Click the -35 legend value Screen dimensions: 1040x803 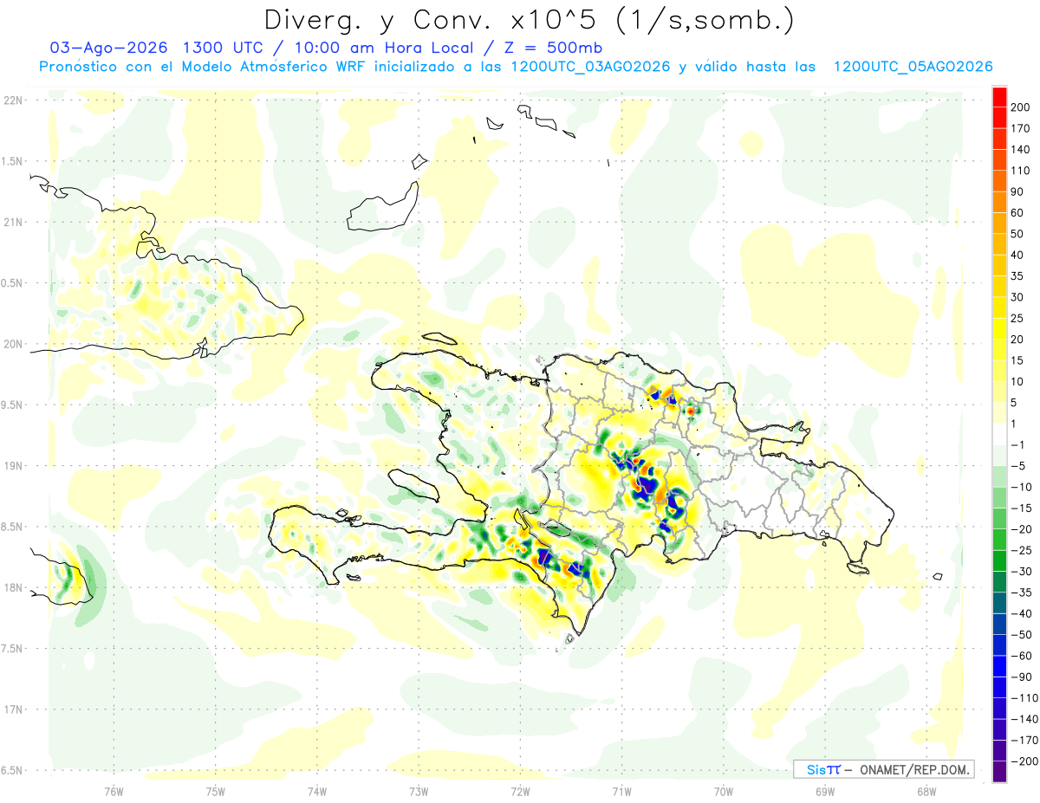coord(1023,593)
